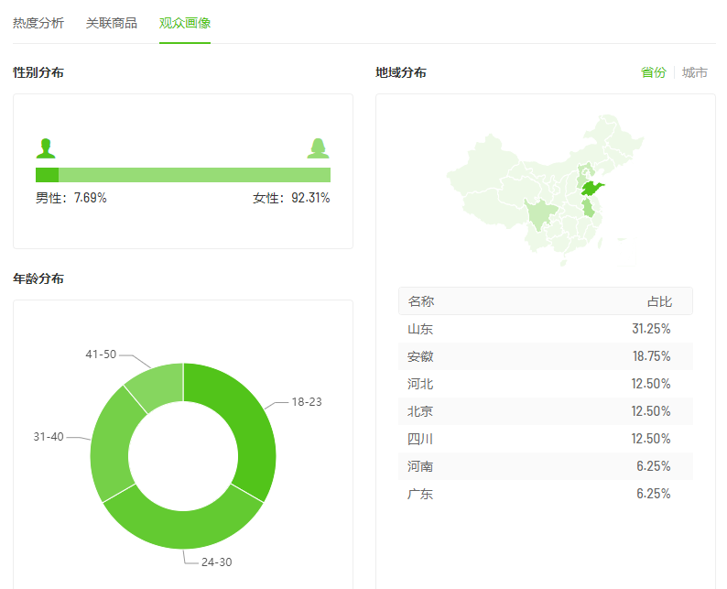Select the 广东 table row
This screenshot has width=727, height=589.
[546, 493]
